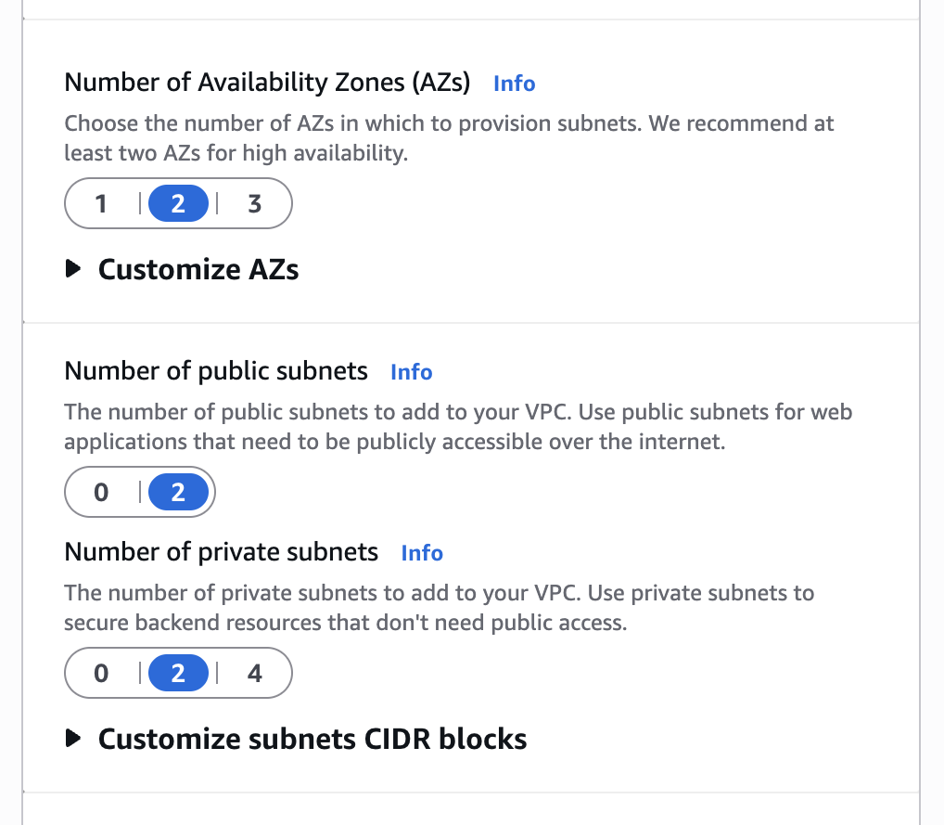The image size is (944, 825).
Task: Open Info link for private subnets
Action: [422, 553]
